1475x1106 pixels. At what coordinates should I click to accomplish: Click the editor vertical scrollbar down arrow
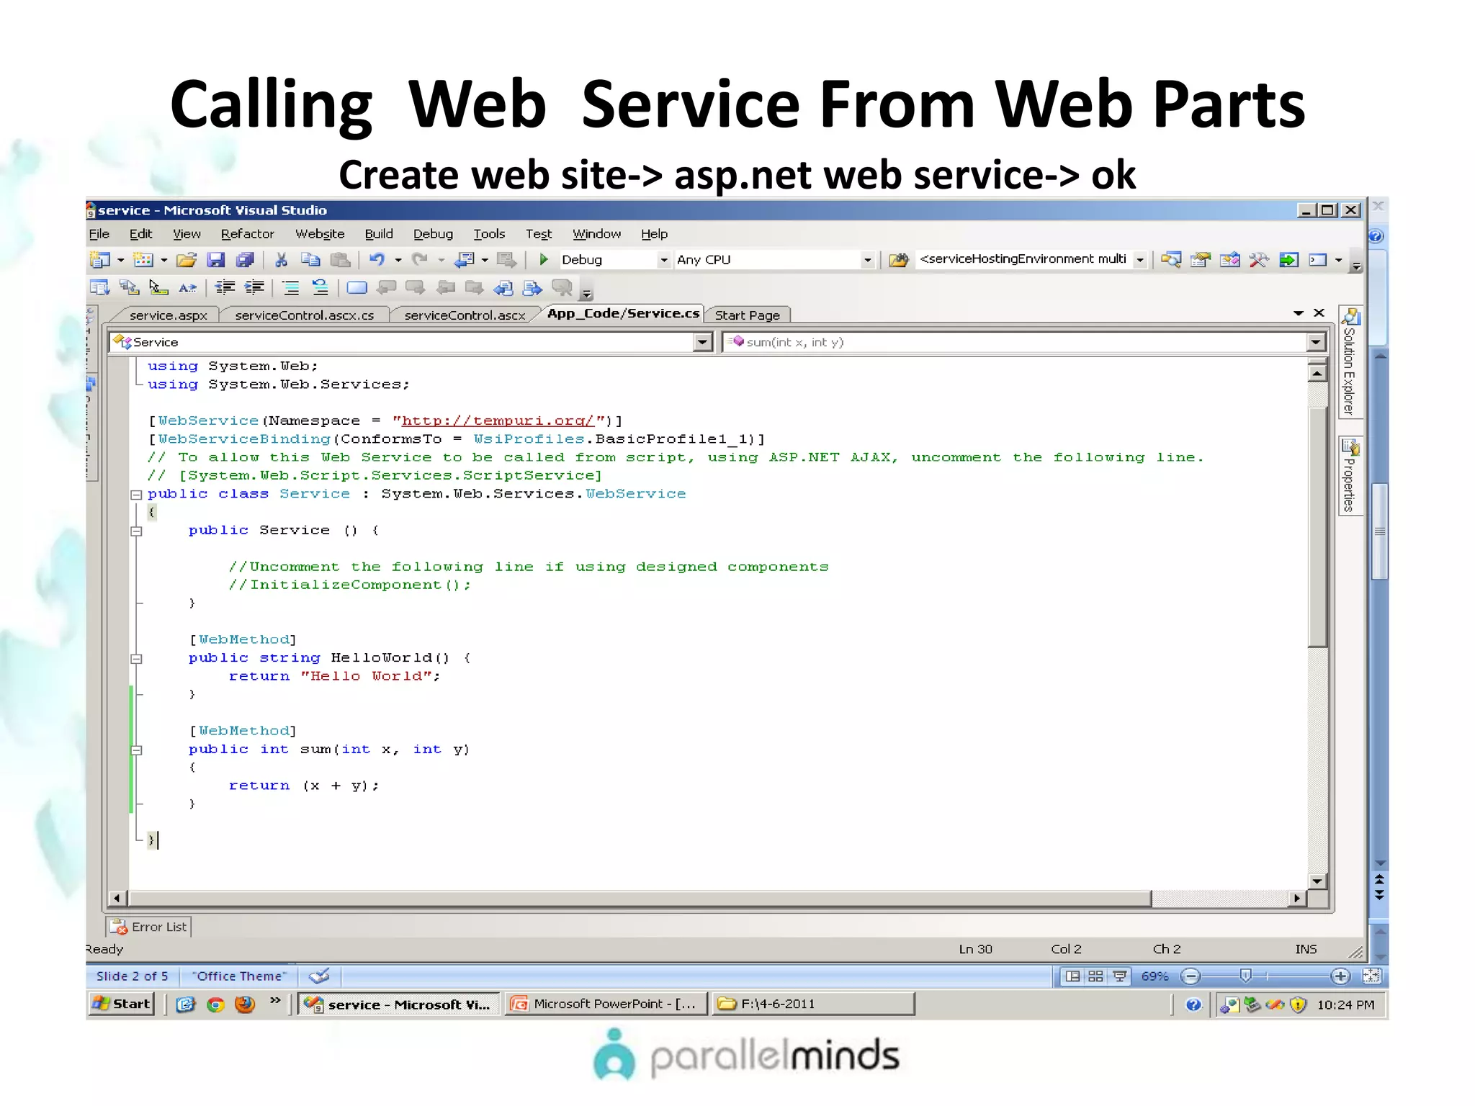click(x=1317, y=881)
